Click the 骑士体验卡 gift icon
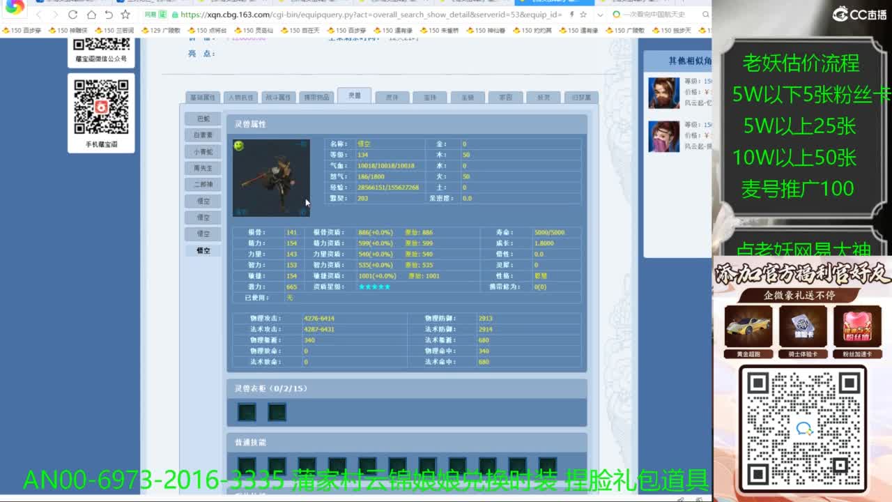 coord(803,327)
